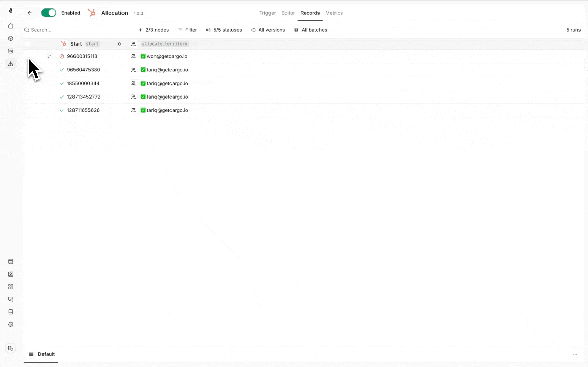
Task: Click the people icon beside won@getcargo.io
Action: point(133,56)
